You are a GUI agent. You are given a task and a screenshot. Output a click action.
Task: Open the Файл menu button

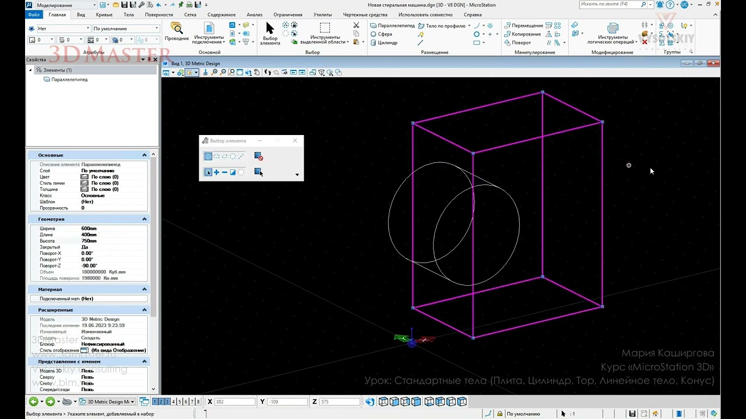[34, 15]
